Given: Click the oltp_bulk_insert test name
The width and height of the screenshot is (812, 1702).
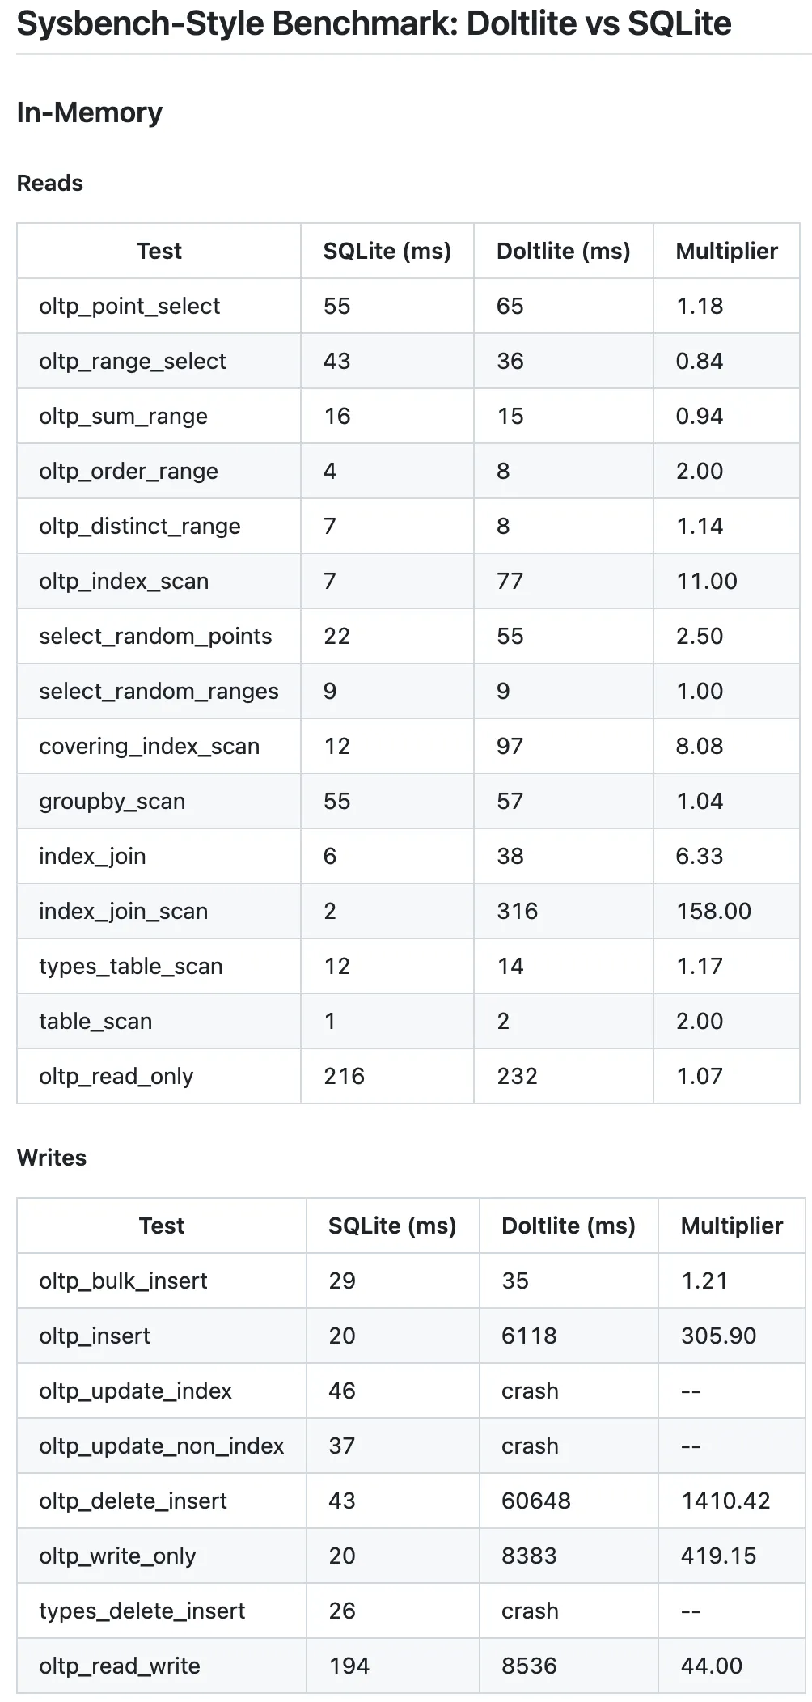Looking at the screenshot, I should pyautogui.click(x=123, y=1281).
